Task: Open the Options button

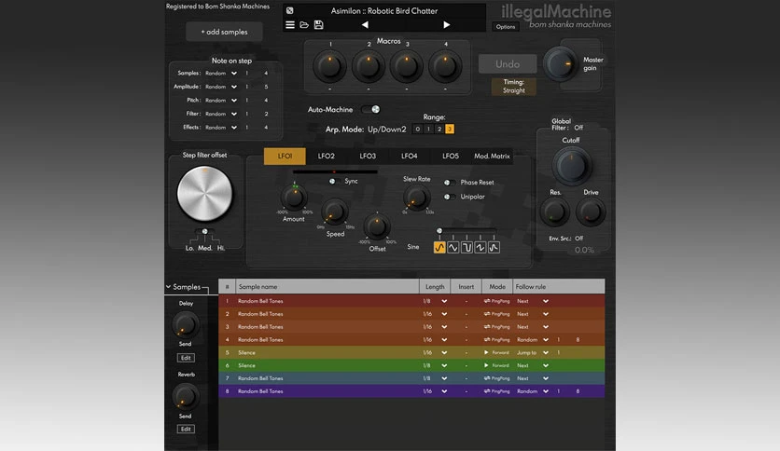Action: [x=506, y=27]
